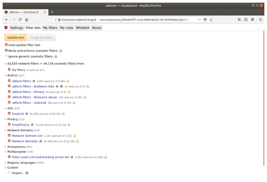
Task: Open uBlock filters – Resource abuse link
Action: [34, 97]
